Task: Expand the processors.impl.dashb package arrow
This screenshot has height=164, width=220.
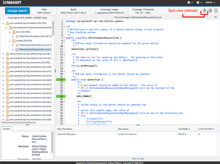Action: point(3,80)
